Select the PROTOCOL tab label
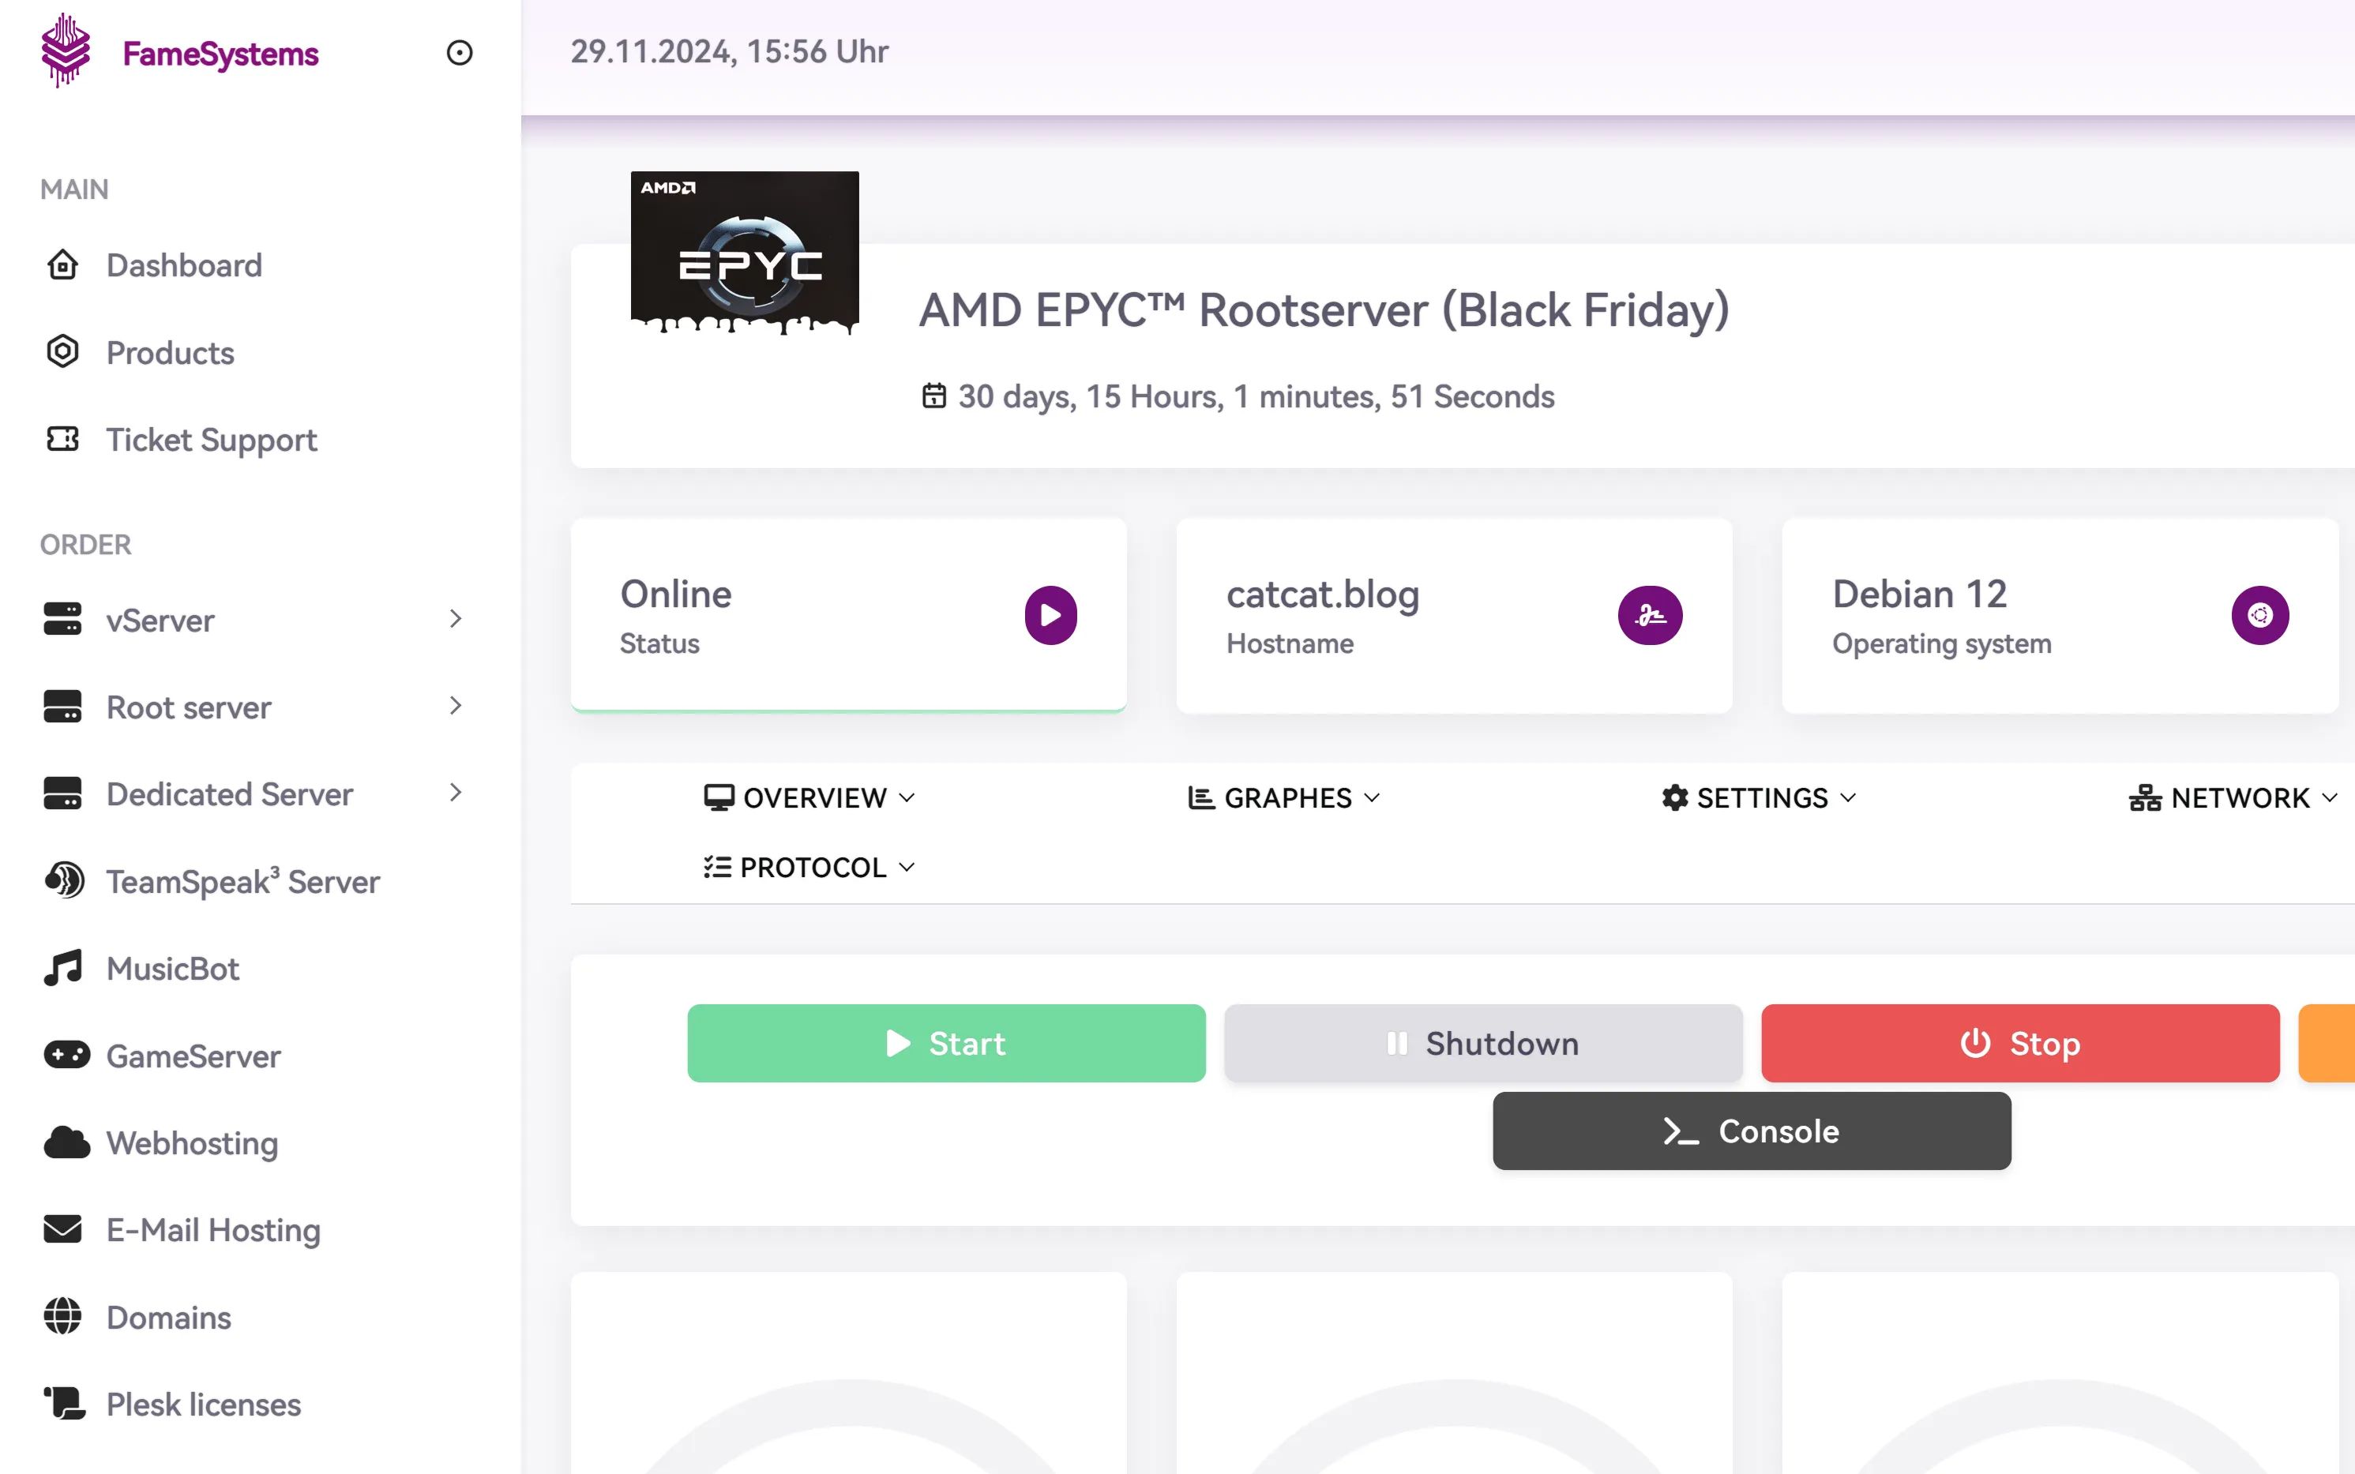The height and width of the screenshot is (1474, 2355). pos(813,867)
